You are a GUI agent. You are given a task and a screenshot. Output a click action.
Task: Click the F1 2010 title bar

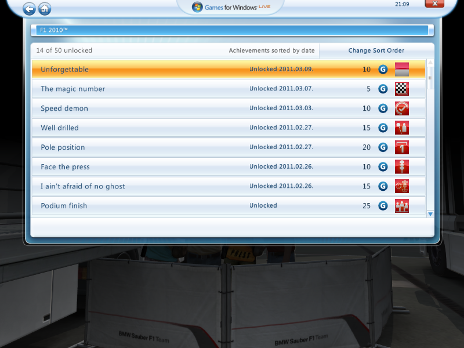pos(232,30)
